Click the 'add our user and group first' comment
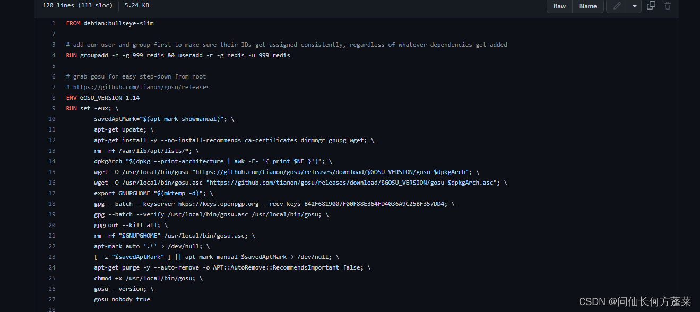Screen dimensions: 700x312 pyautogui.click(x=287, y=45)
